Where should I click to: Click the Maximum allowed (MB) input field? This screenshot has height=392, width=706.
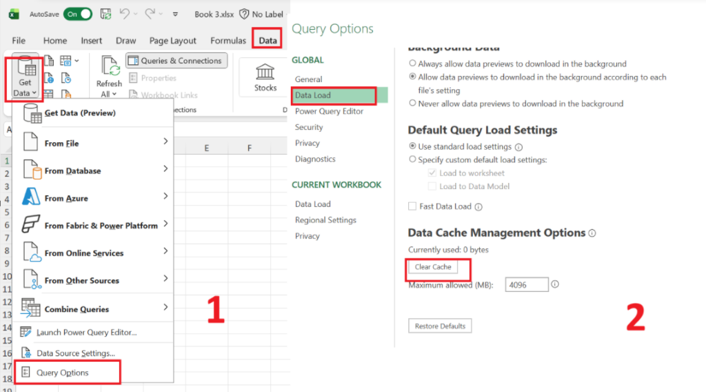point(526,285)
